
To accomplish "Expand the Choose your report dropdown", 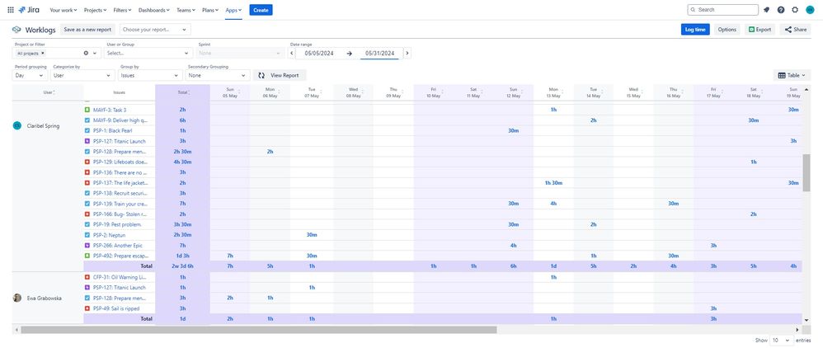I will point(155,30).
